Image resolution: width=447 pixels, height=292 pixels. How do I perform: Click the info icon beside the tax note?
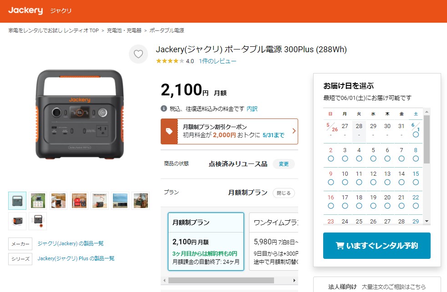(x=163, y=109)
